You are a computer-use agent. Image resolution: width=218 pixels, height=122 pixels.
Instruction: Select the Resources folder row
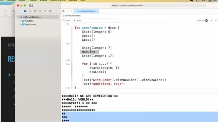pos(38,24)
